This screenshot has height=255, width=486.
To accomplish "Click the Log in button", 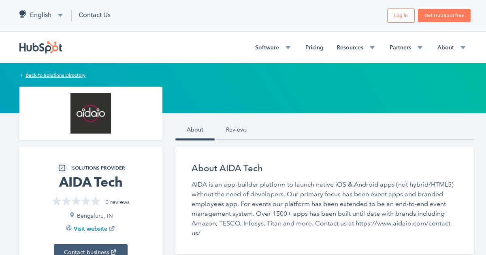I will pos(401,15).
